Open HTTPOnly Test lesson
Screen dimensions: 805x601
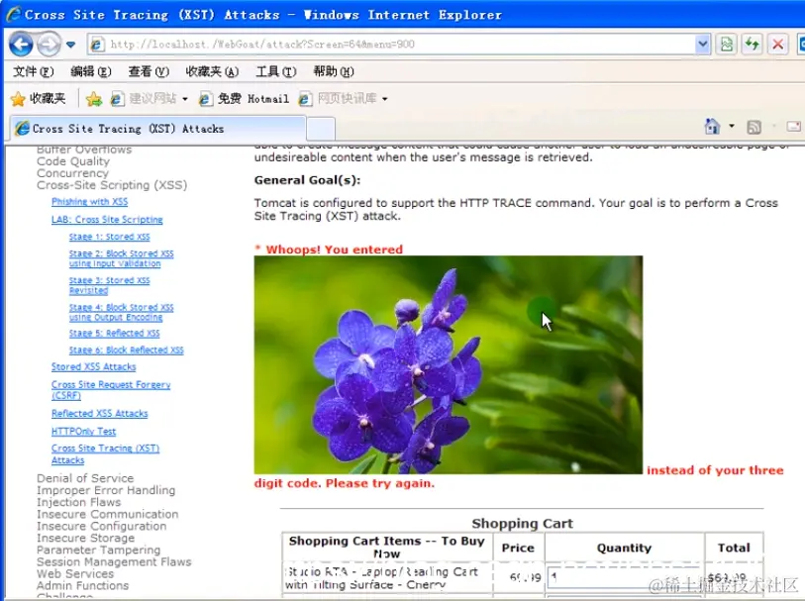[83, 432]
